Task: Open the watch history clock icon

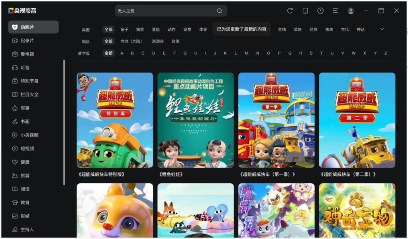Action: click(320, 11)
